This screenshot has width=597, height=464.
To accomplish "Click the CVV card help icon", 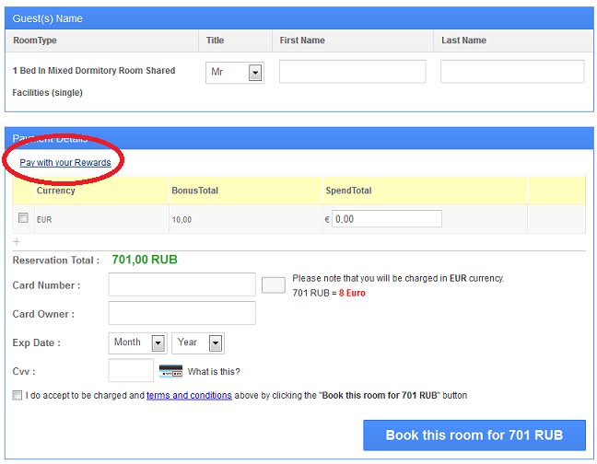I will [x=170, y=371].
